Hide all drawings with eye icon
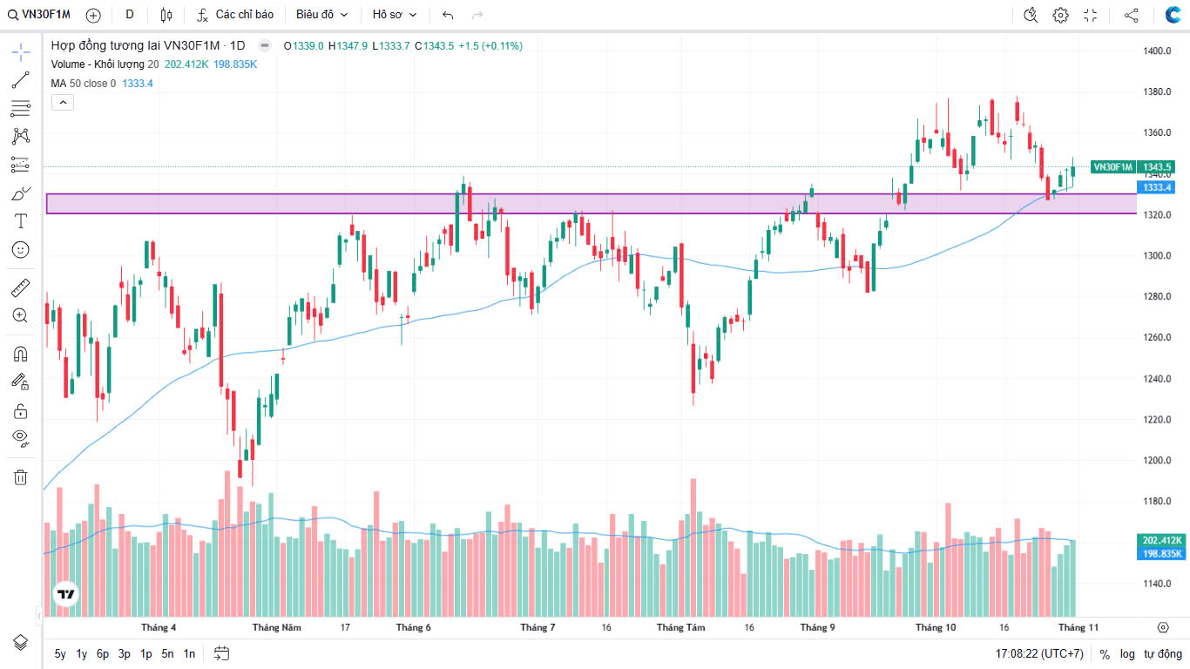The height and width of the screenshot is (669, 1190). coord(21,437)
